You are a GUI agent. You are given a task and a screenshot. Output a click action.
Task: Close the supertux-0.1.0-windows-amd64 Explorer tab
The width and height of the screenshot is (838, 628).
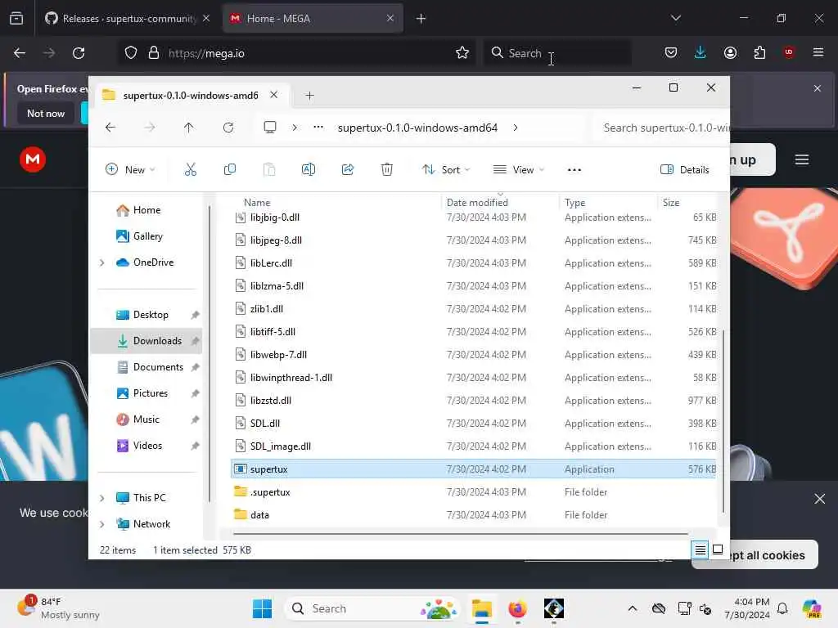pyautogui.click(x=273, y=95)
